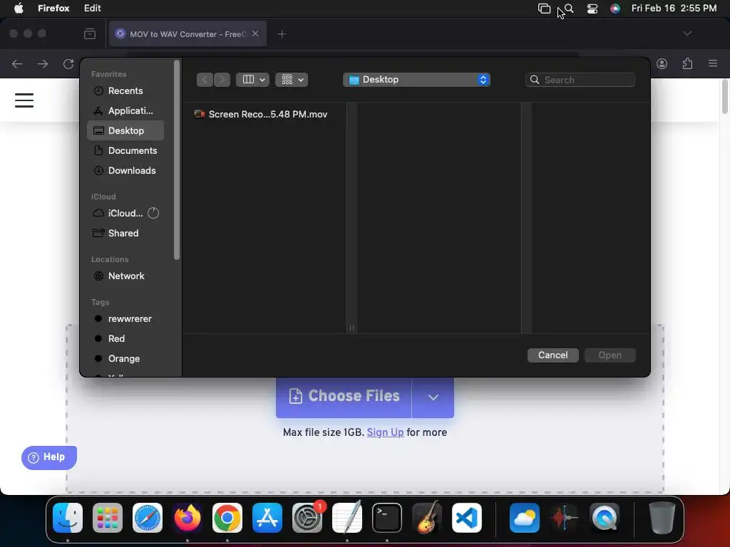This screenshot has height=547, width=730.
Task: Select the rewwrerer tag
Action: tap(125, 319)
